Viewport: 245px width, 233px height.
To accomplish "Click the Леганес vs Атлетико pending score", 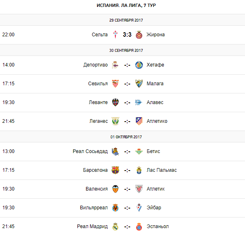I will (x=127, y=121).
